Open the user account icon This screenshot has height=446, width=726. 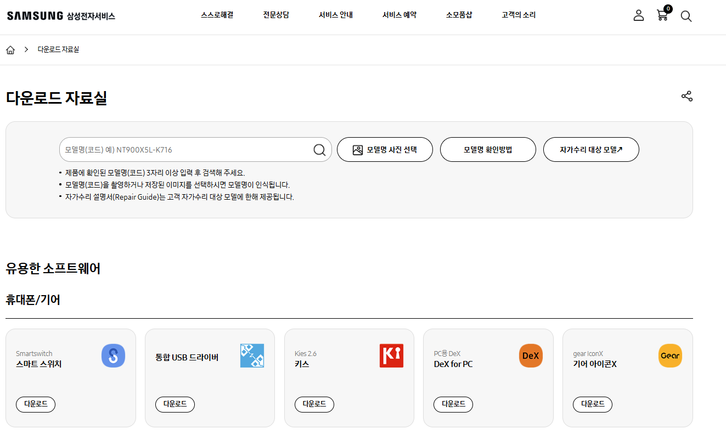638,15
